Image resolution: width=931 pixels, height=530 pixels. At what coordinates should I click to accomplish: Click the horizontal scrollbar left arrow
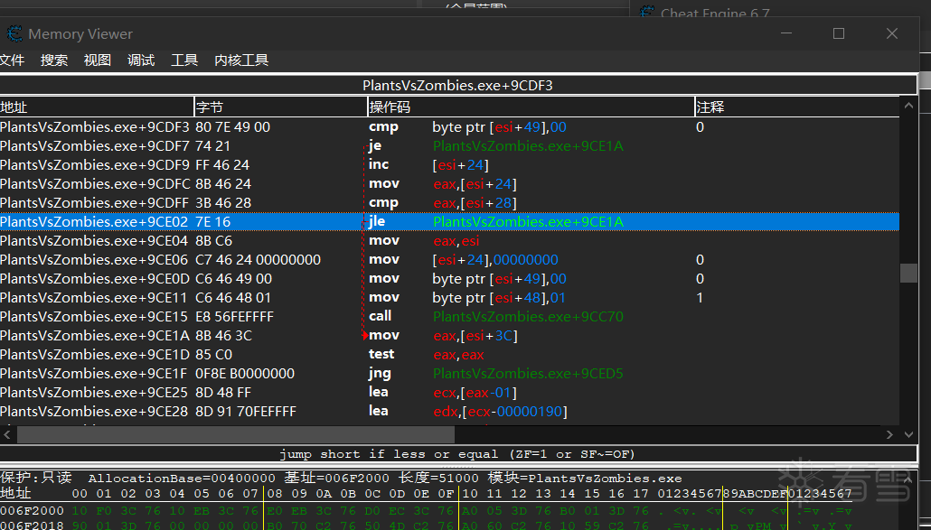coord(7,434)
